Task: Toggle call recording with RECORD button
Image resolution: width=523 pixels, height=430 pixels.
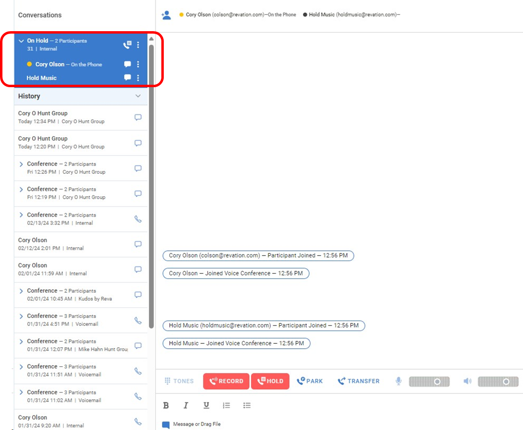Action: click(226, 381)
